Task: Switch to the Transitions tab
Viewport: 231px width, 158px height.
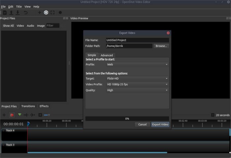Action: pyautogui.click(x=28, y=106)
